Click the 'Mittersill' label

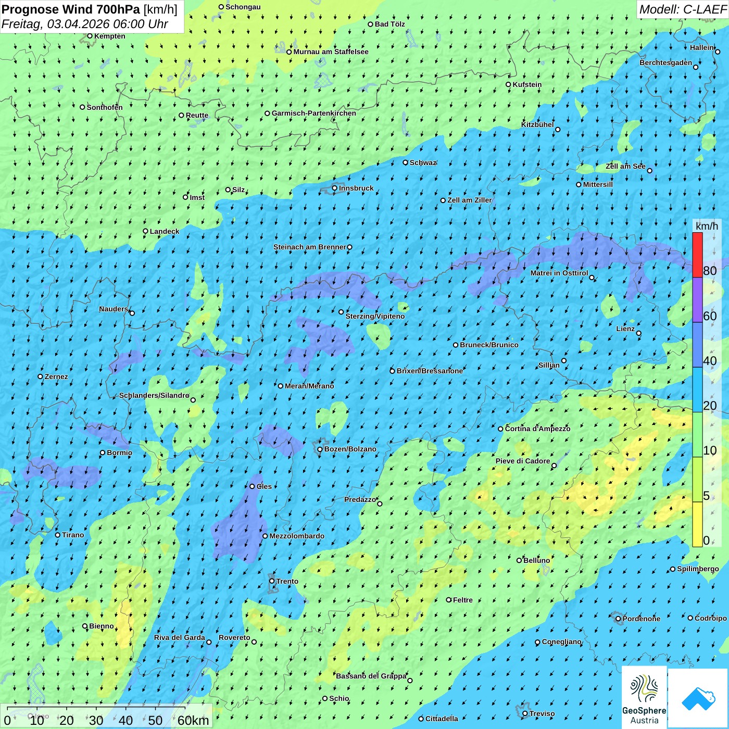coord(598,184)
